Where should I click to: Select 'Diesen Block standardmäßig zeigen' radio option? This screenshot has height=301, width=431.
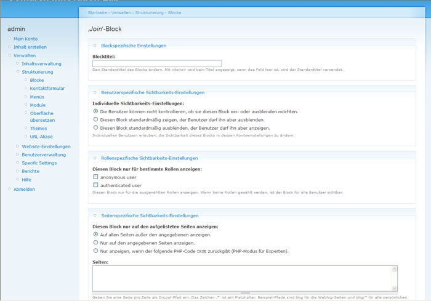95,119
